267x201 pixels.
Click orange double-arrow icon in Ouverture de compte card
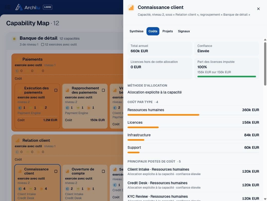(x=89, y=189)
